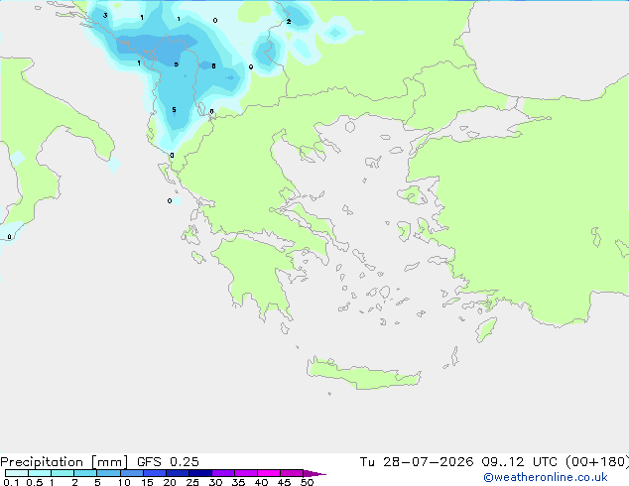Click the '30' legend scale label
This screenshot has width=629, height=486.
[215, 482]
